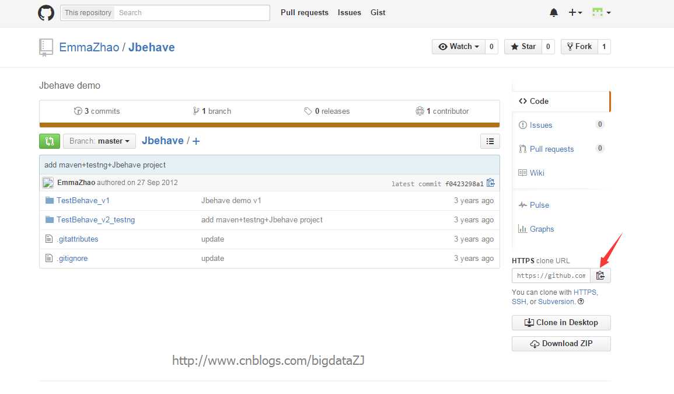The width and height of the screenshot is (674, 394).
Task: Click EmmaZhao author avatar
Action: click(48, 183)
